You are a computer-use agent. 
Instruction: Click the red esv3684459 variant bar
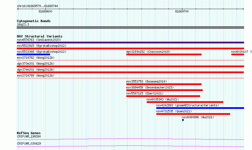[165, 90]
